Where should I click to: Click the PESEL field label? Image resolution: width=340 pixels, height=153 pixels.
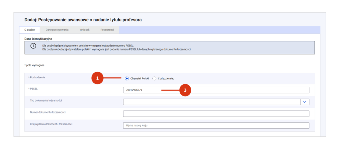click(x=34, y=89)
